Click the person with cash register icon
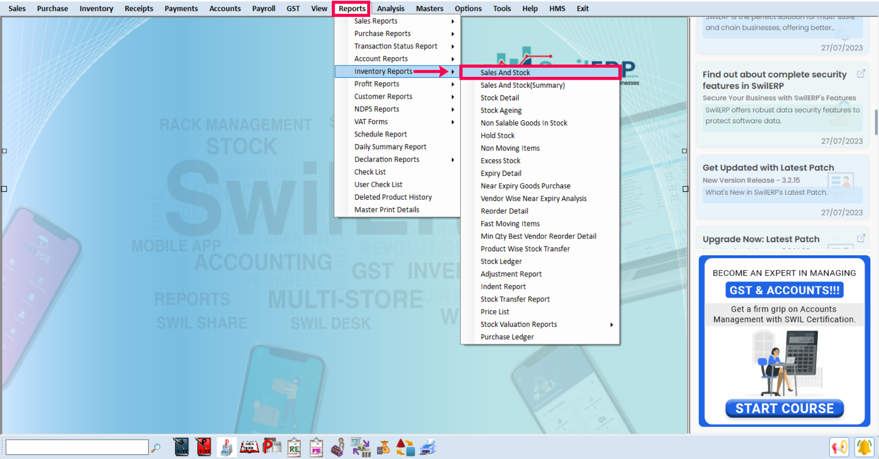879x459 pixels. (x=338, y=447)
